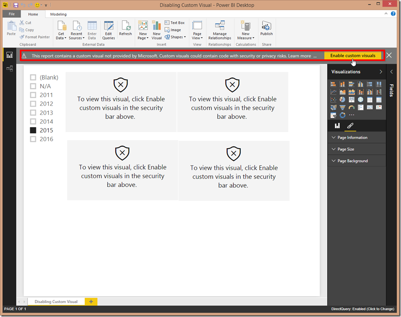Uncheck the 2015 slicer checkbox
This screenshot has height=317, width=401.
pos(33,131)
